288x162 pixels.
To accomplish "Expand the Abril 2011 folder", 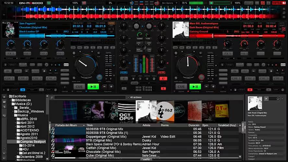I will point(16,123).
